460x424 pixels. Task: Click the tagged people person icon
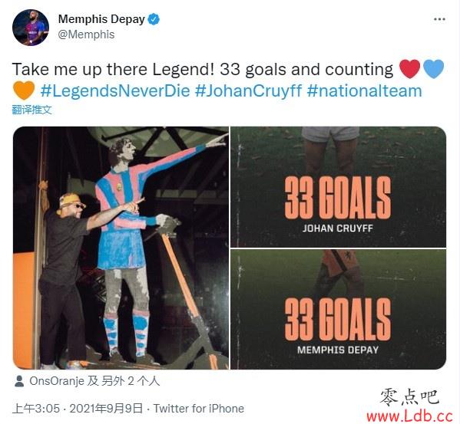19,381
